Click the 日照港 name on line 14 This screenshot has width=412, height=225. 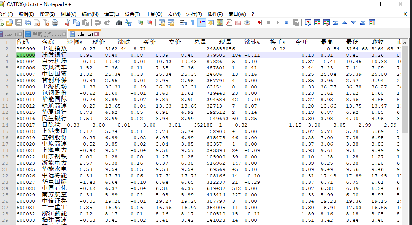51,125
